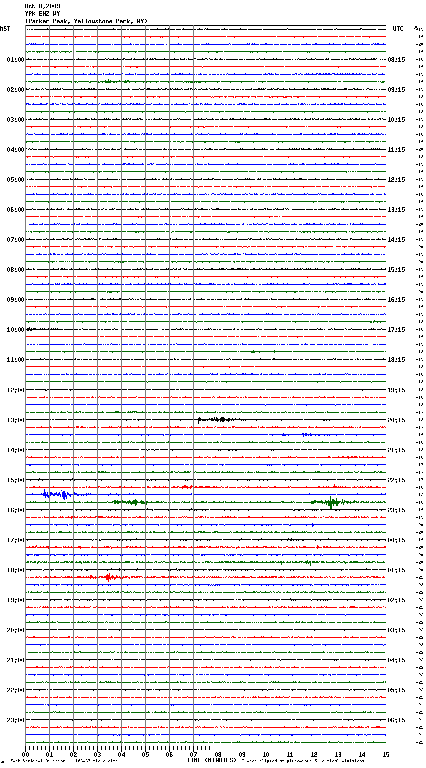Select the 23:15 UTC time label
The width and height of the screenshot is (426, 768).
tap(396, 510)
